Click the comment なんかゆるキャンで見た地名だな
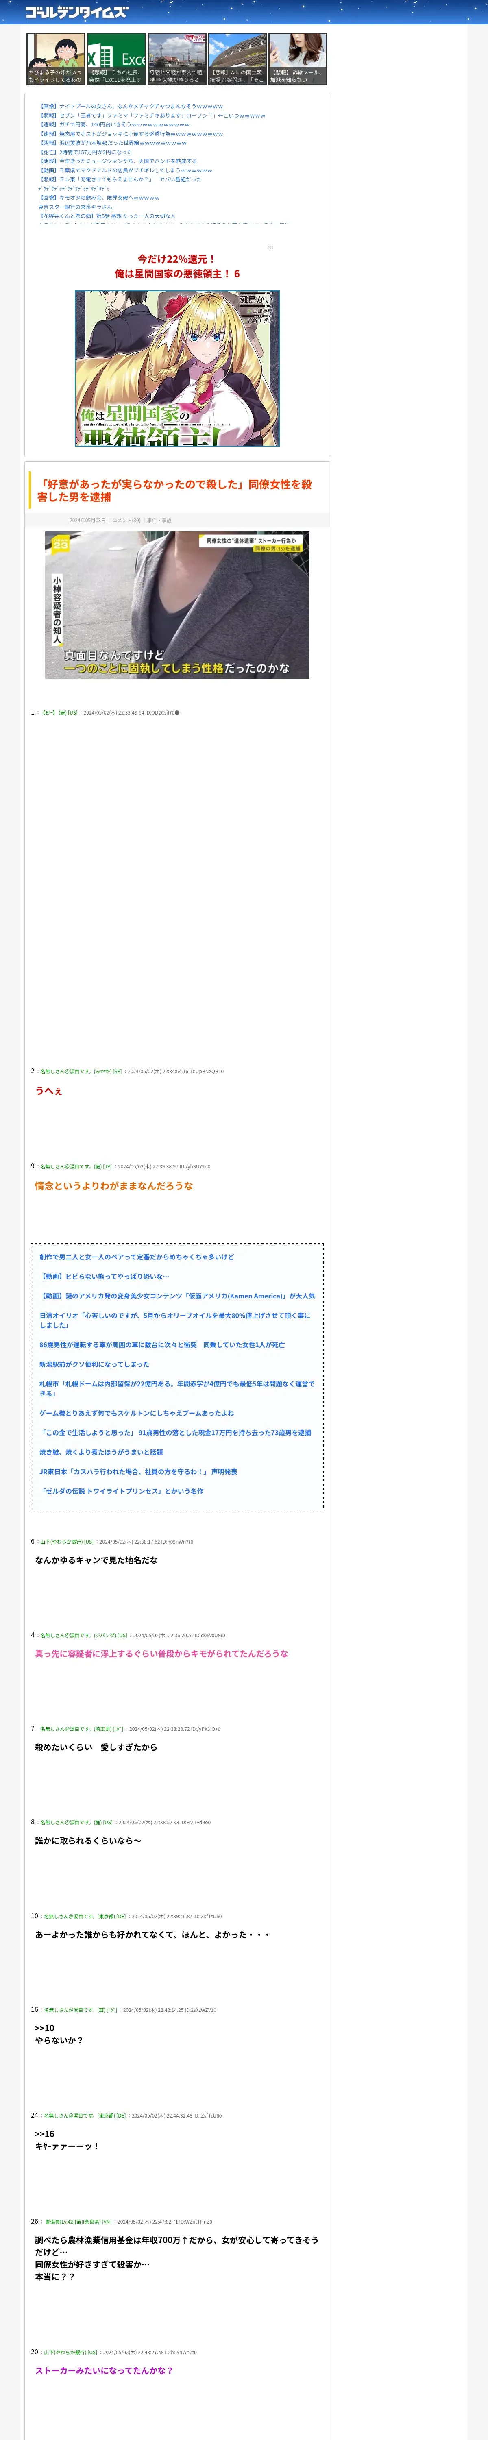This screenshot has height=2440, width=488. (x=97, y=1560)
